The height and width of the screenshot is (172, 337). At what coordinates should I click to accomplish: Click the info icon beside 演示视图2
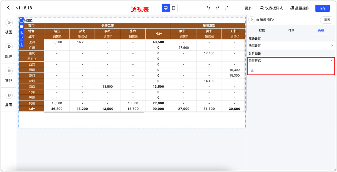point(258,20)
